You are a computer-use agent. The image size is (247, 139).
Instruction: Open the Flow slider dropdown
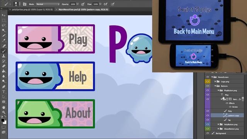coord(100,4)
